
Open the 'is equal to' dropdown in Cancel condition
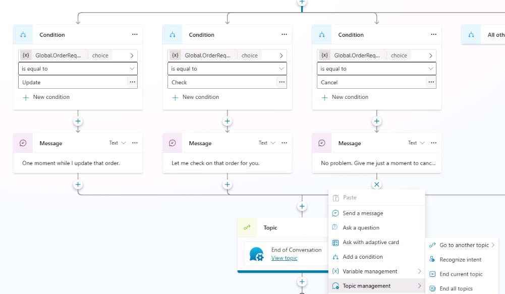[376, 69]
